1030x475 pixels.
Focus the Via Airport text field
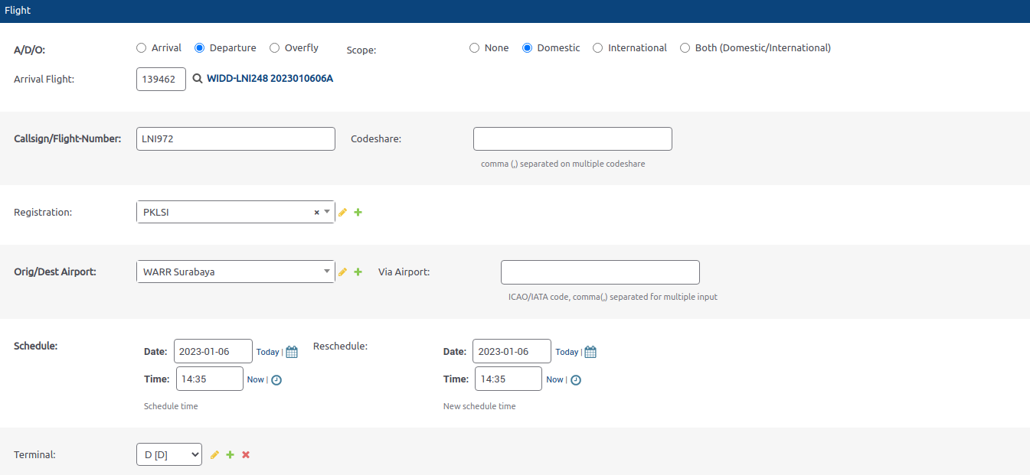pos(600,272)
